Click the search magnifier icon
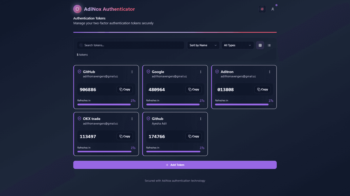The image size is (350, 196). (81, 45)
